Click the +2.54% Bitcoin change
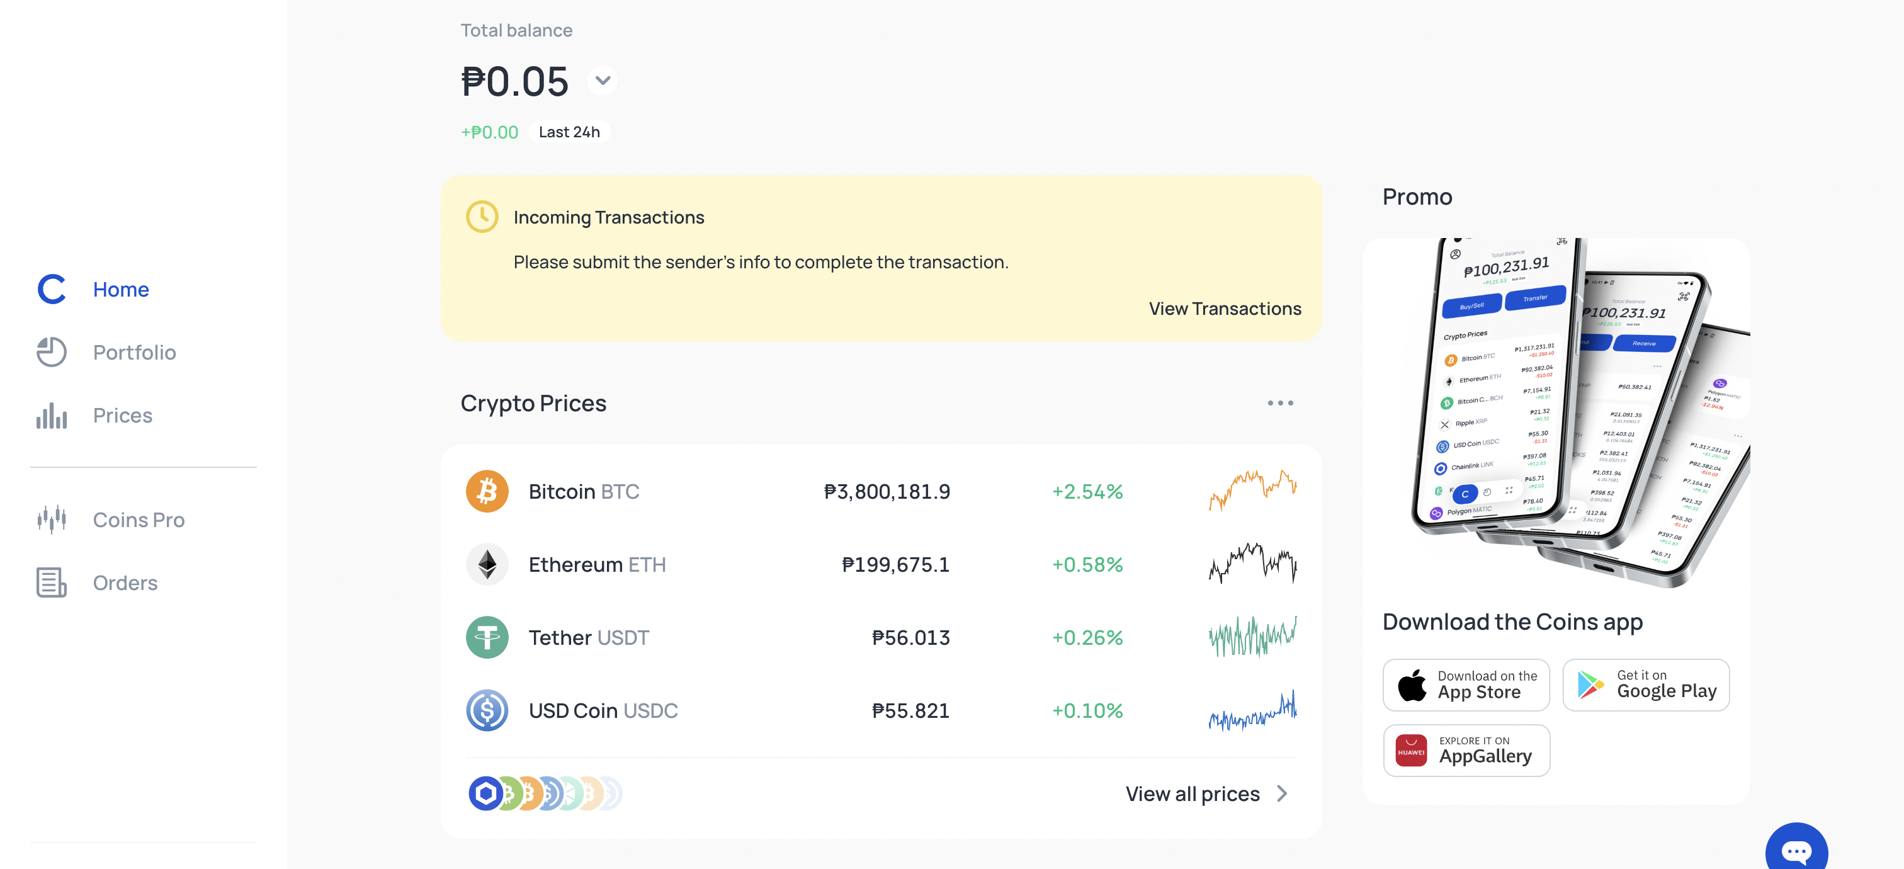The height and width of the screenshot is (869, 1904). [1087, 491]
